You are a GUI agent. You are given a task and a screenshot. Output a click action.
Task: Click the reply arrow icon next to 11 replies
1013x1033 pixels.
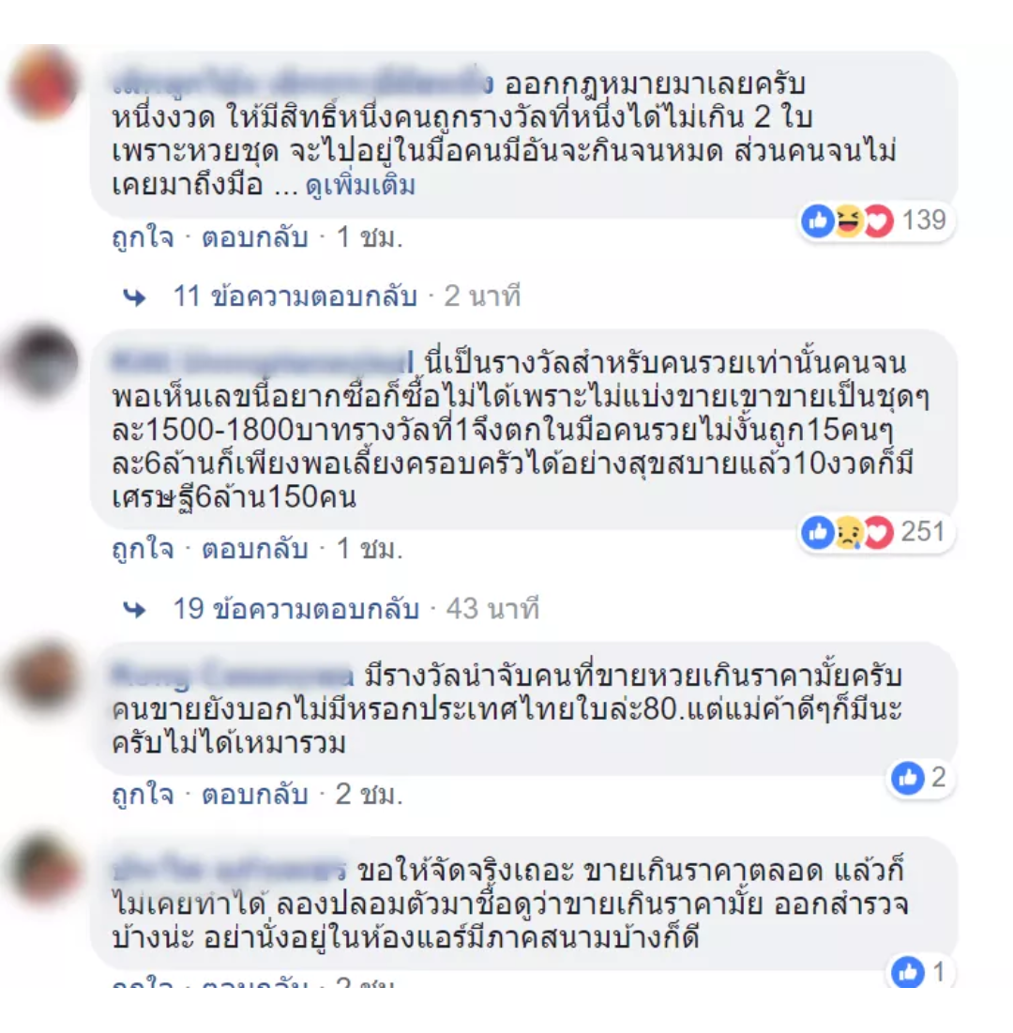coord(134,297)
